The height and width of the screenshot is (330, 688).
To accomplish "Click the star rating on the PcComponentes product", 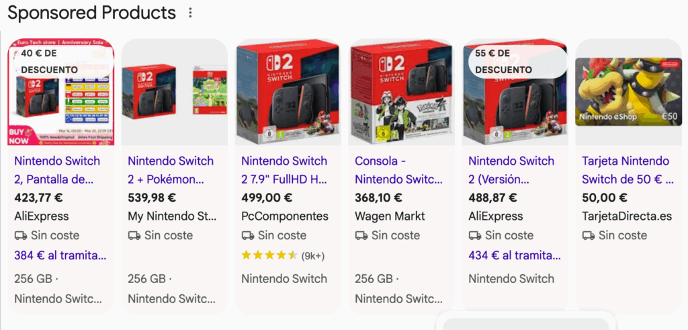I will click(x=269, y=255).
